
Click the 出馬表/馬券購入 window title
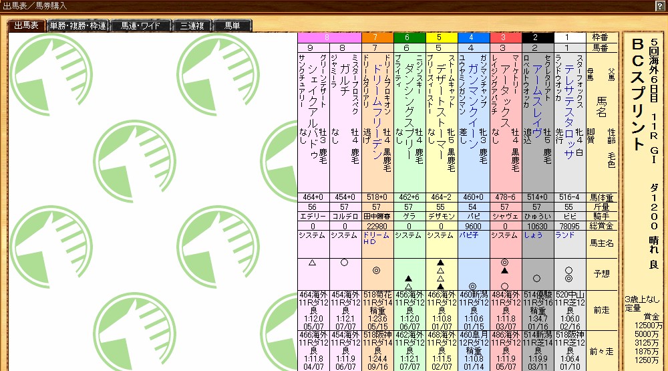(x=35, y=6)
